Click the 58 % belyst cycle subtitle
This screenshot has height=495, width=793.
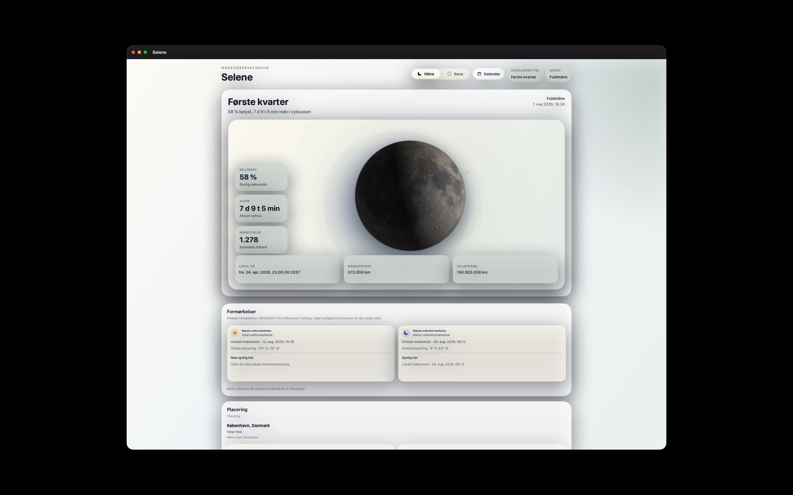point(269,112)
